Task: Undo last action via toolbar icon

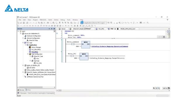Action: (x=31, y=23)
